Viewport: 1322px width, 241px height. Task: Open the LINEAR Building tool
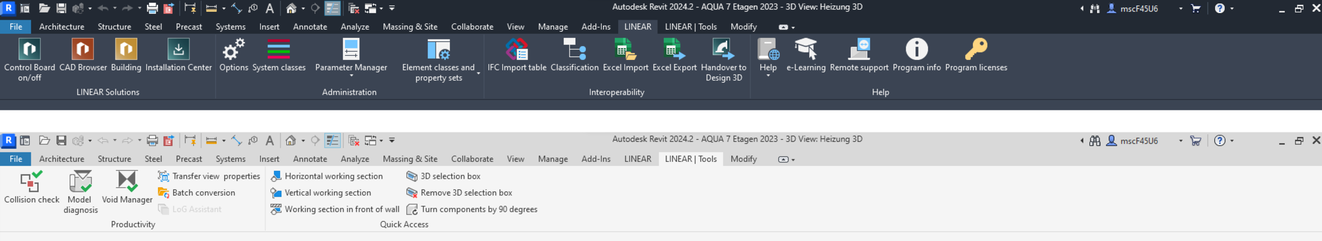pyautogui.click(x=126, y=55)
